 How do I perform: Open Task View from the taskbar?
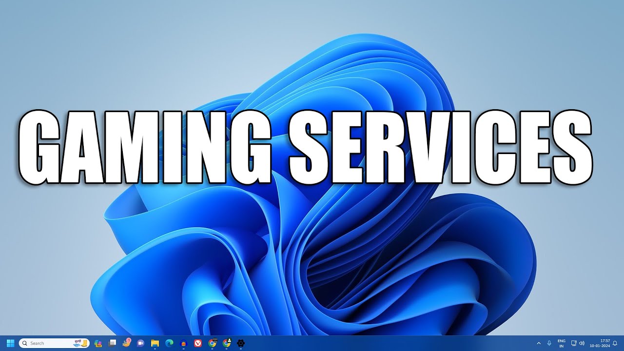(x=112, y=343)
